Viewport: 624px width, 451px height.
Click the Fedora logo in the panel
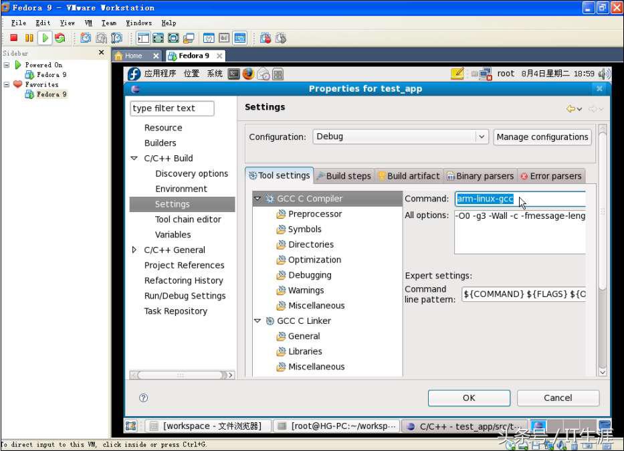point(134,74)
